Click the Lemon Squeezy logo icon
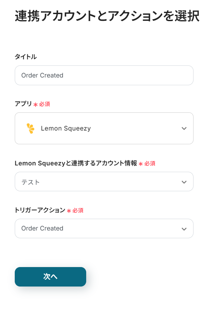The width and height of the screenshot is (221, 309). [x=31, y=128]
